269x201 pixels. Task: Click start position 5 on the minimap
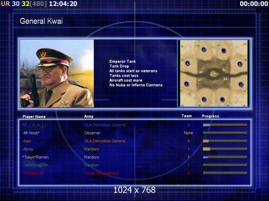(x=204, y=50)
